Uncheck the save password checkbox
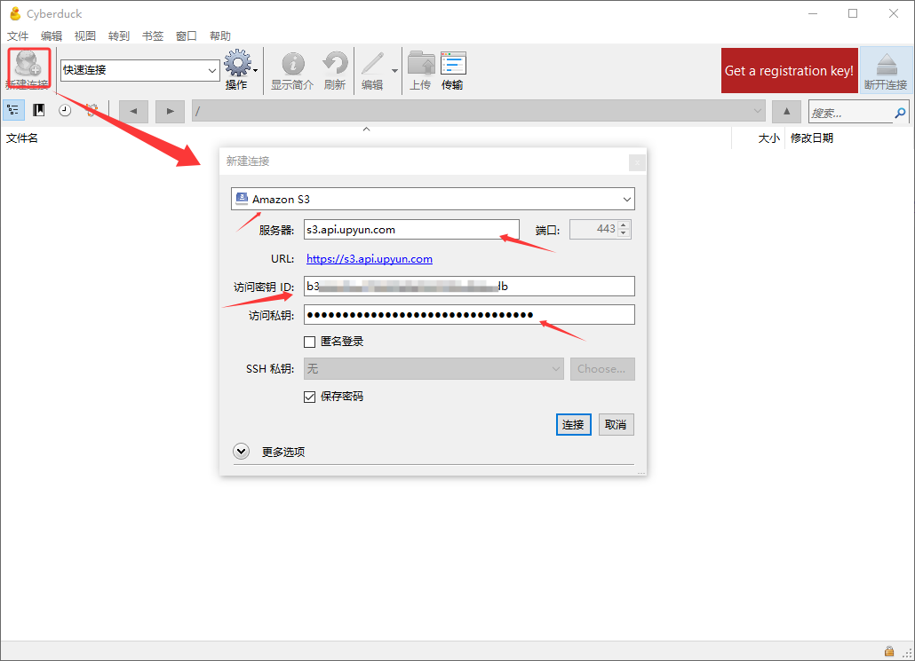 click(x=310, y=397)
